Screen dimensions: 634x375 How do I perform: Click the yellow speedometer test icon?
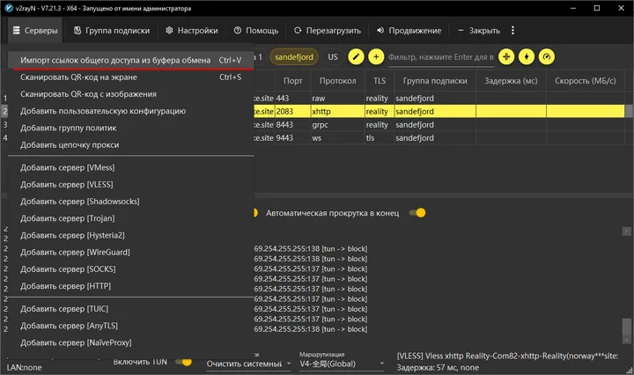(547, 57)
